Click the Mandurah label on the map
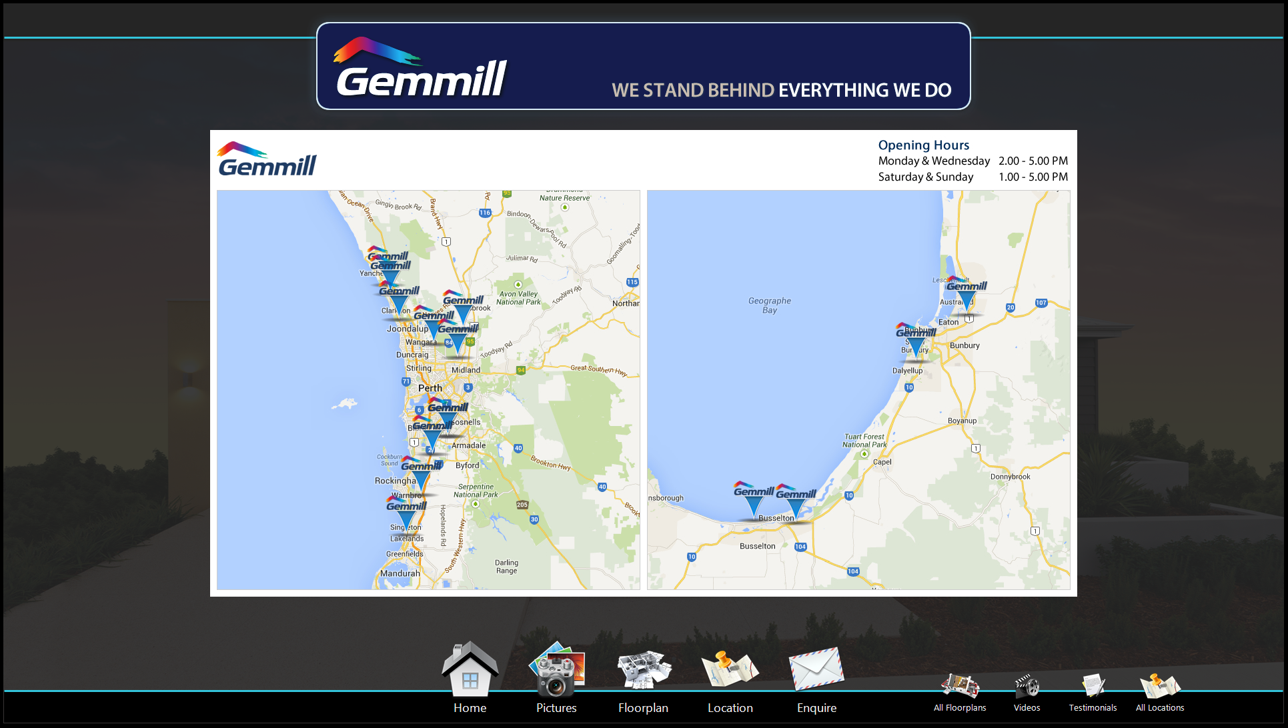The height and width of the screenshot is (728, 1288). (400, 573)
